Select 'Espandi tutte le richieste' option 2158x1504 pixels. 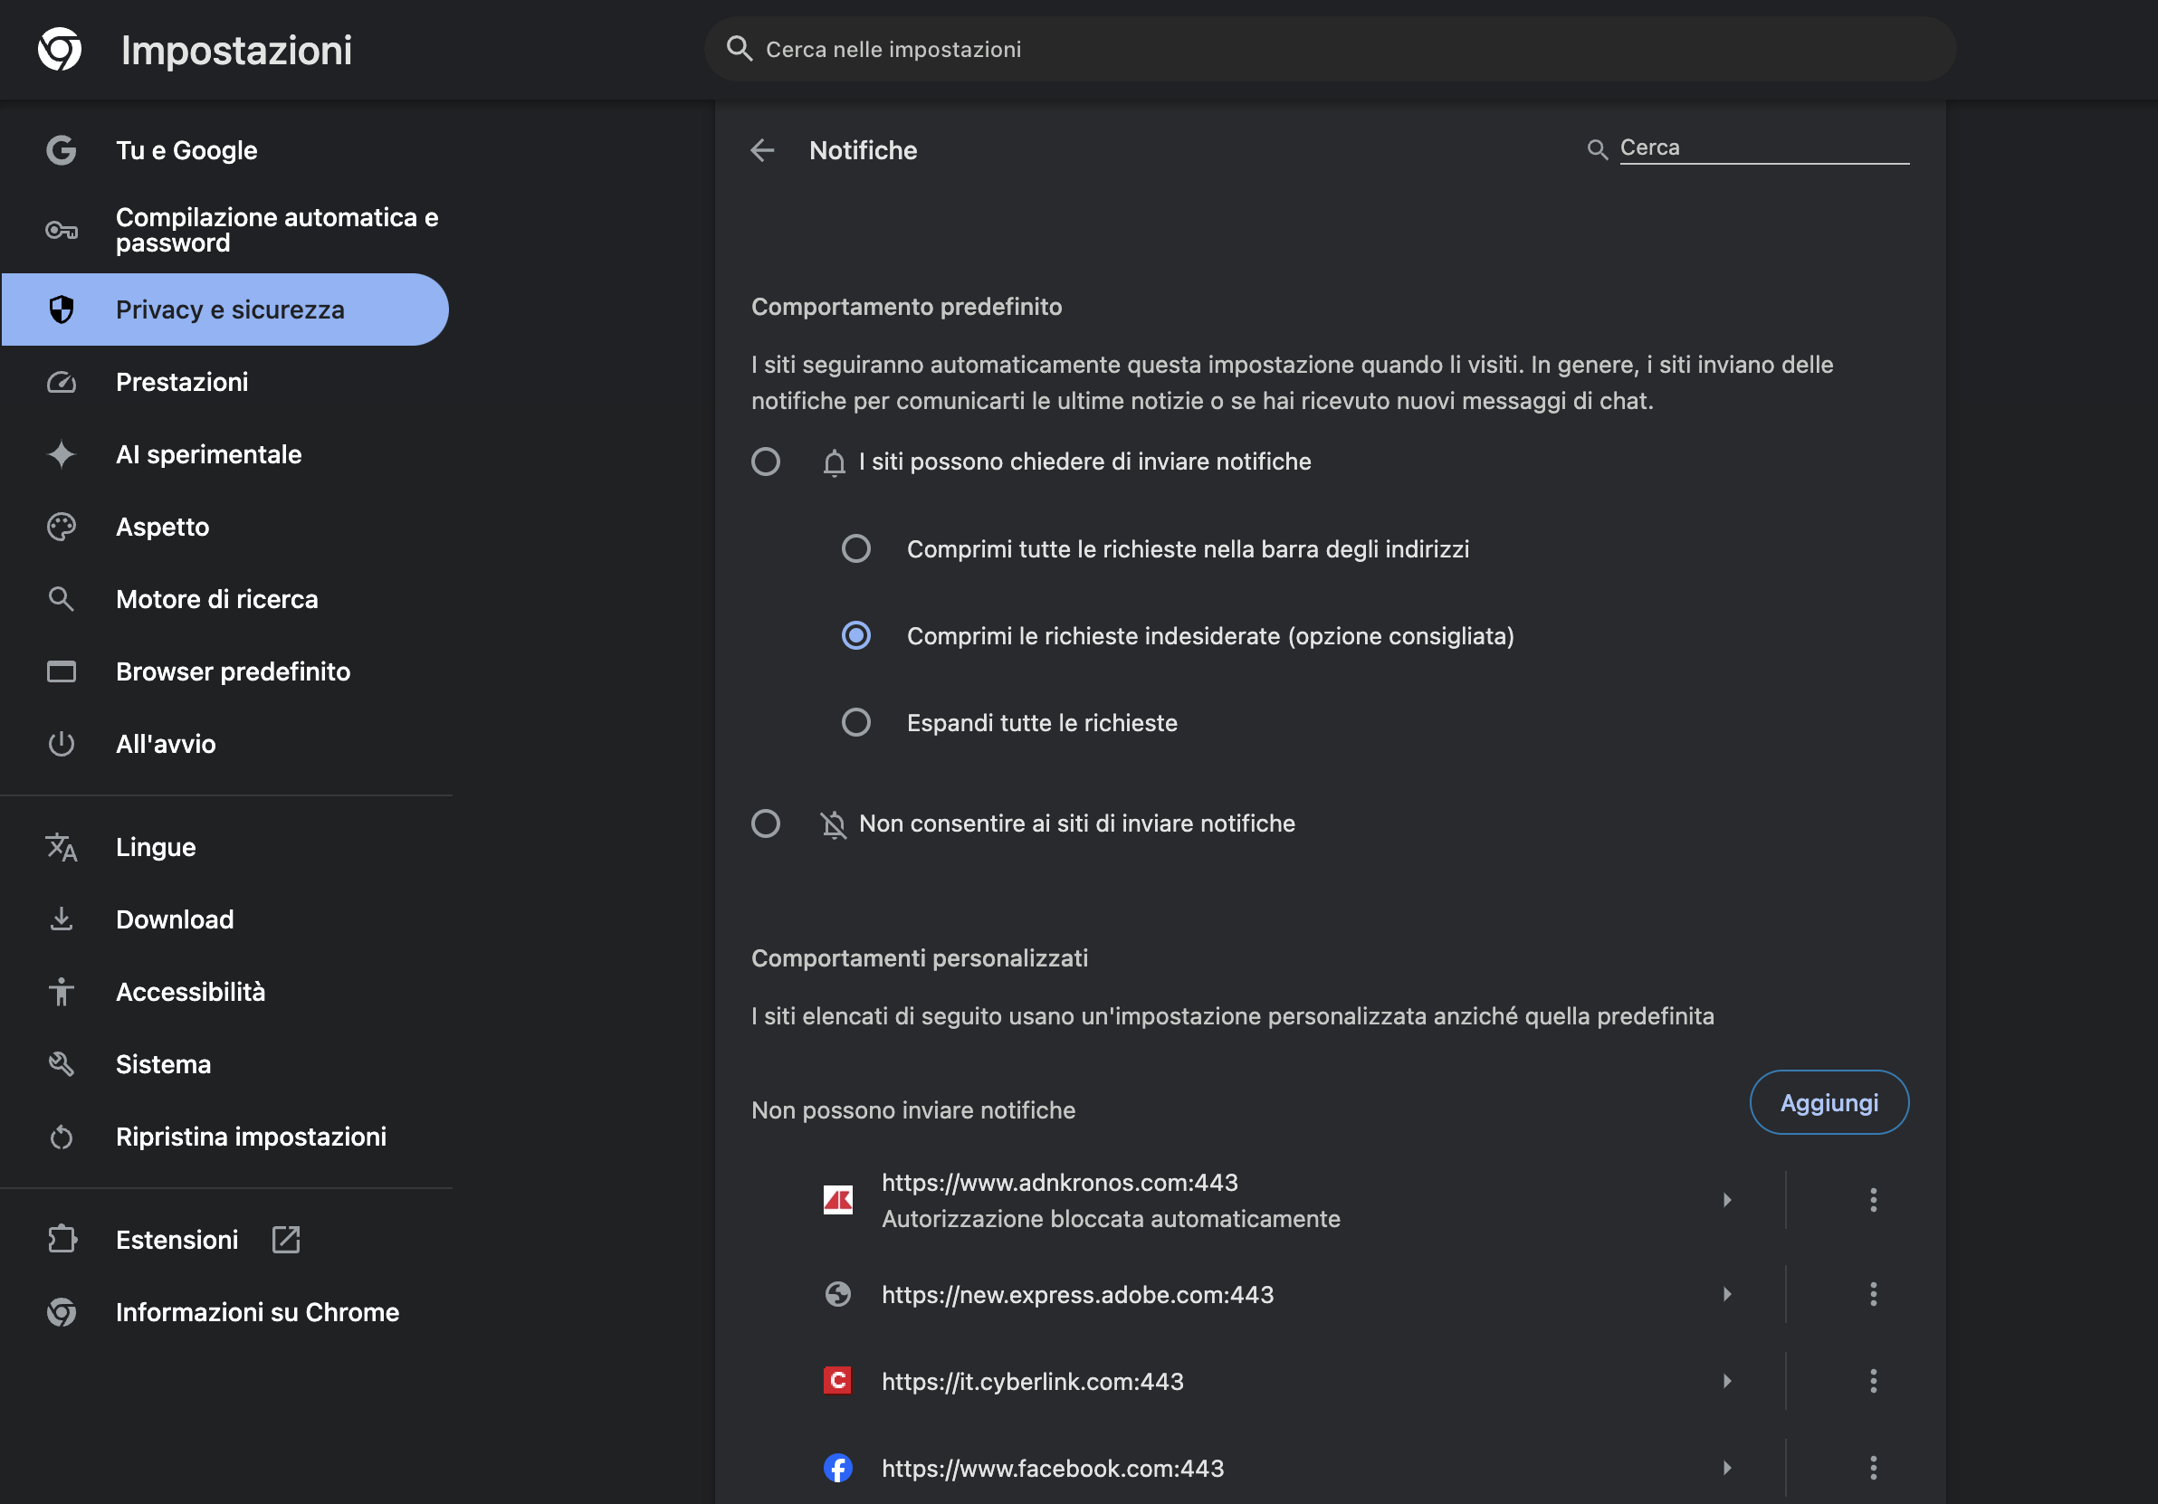point(855,722)
